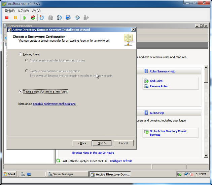212x185 pixels.
Task: Click the safely remove hardware tray icon
Action: pyautogui.click(x=179, y=174)
